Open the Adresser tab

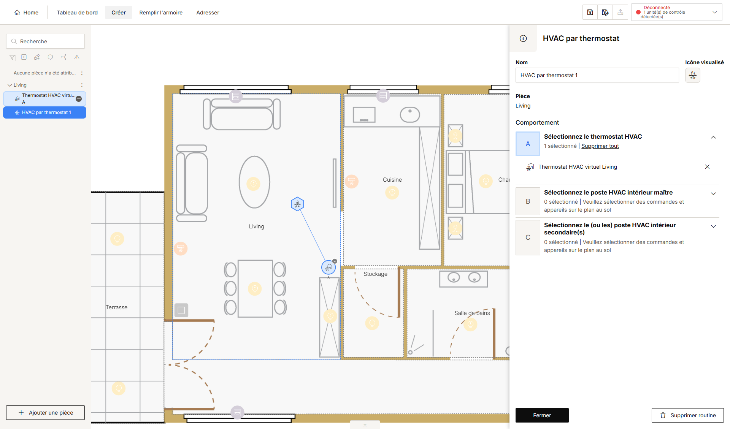click(x=208, y=13)
